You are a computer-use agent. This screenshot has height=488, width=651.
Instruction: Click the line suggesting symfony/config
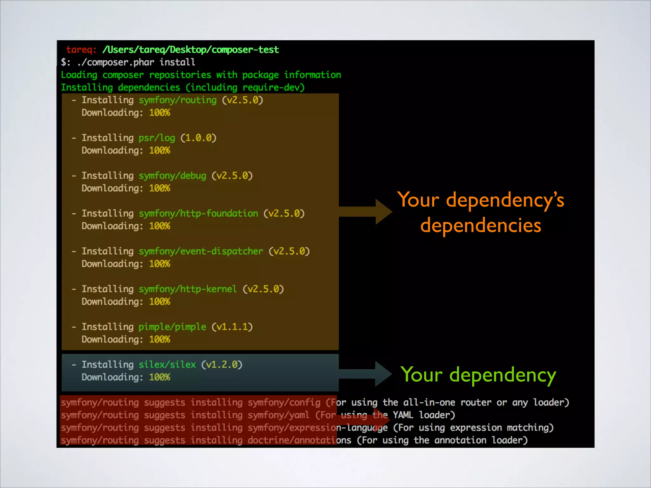tap(315, 403)
